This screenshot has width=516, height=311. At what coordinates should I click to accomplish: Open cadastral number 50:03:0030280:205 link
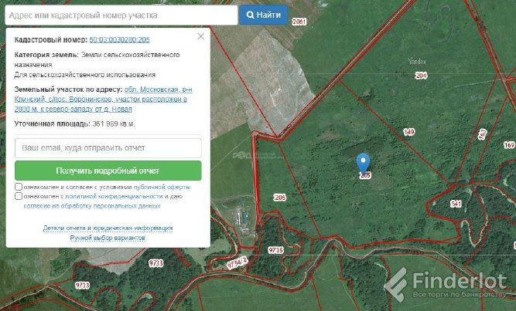(120, 39)
